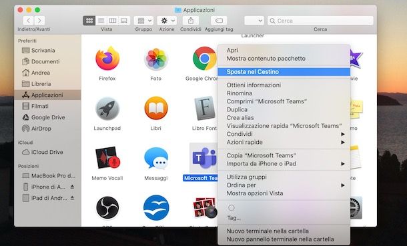407x246 pixels.
Task: Select the OBS app icon
Action: click(107, 207)
